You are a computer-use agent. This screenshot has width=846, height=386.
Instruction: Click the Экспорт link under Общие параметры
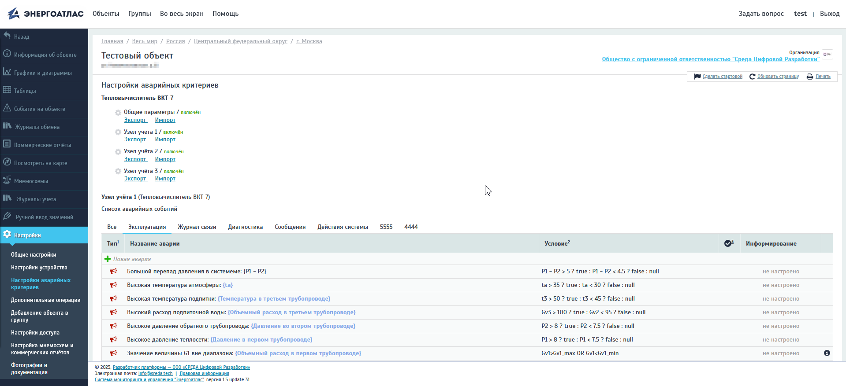coord(135,120)
